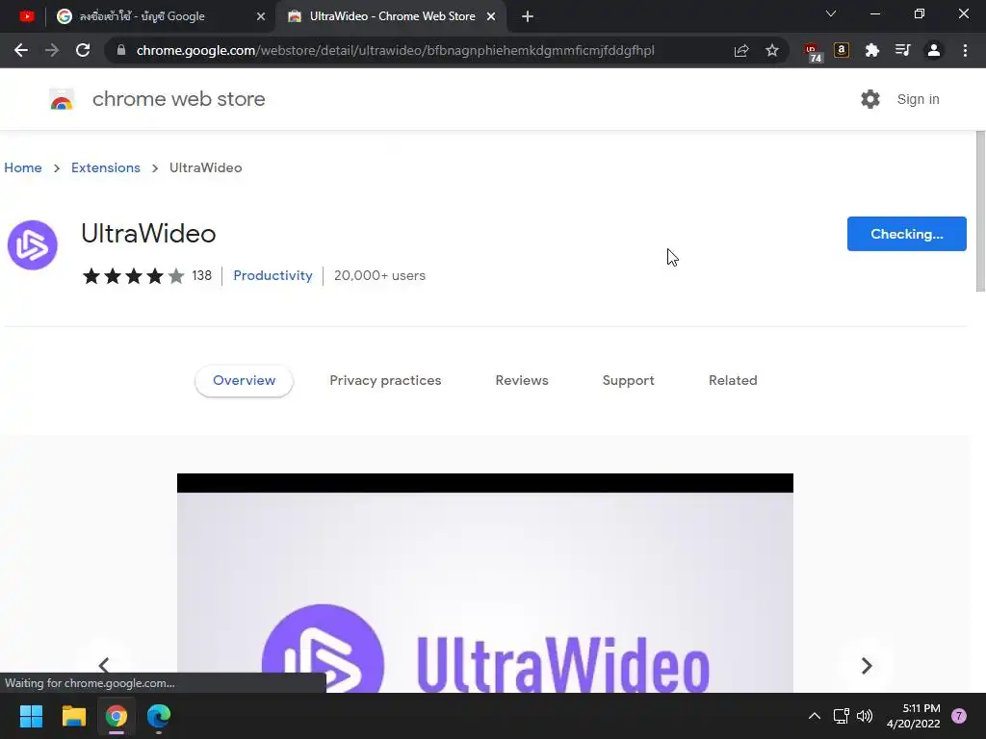The image size is (986, 739).
Task: Switch to the Related tab
Action: pyautogui.click(x=733, y=380)
